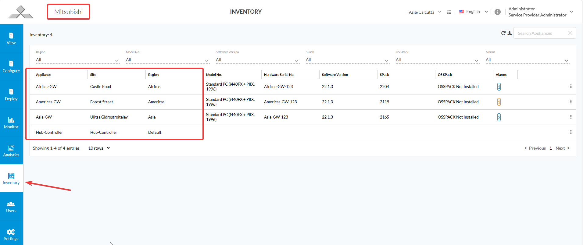Open the Settings sidebar section
This screenshot has height=245, width=583.
click(11, 235)
